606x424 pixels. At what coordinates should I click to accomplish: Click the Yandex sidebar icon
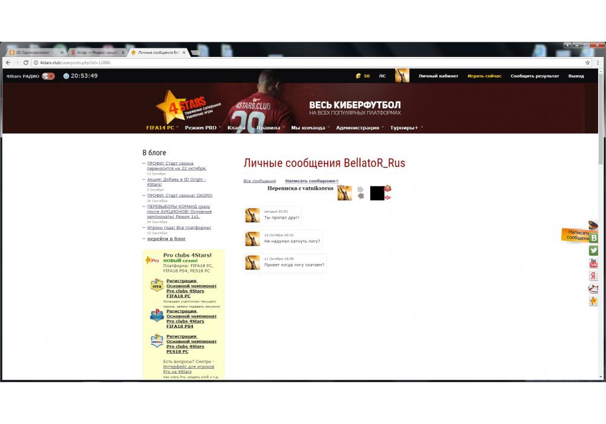click(594, 276)
